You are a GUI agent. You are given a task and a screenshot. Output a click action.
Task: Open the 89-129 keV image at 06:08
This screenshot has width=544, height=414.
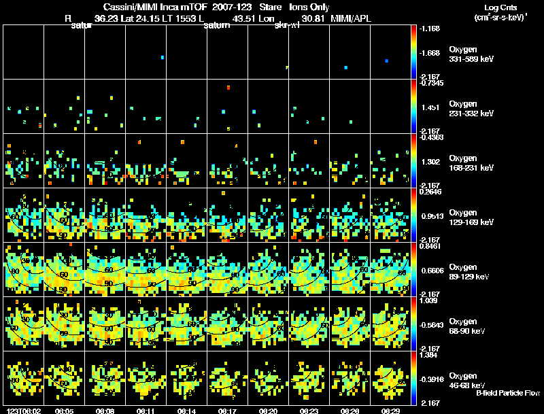pyautogui.click(x=105, y=269)
